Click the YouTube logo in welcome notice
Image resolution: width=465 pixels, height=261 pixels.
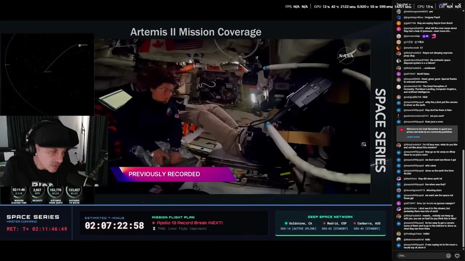tap(401, 130)
